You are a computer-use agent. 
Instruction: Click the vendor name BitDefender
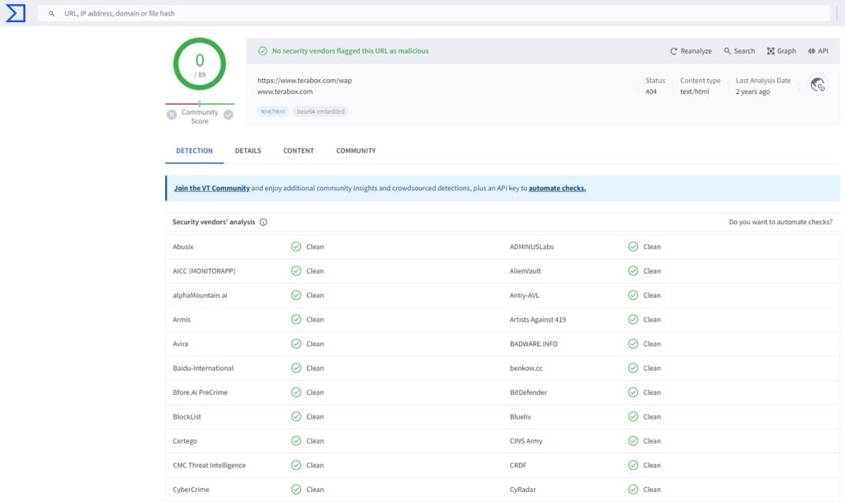point(528,392)
